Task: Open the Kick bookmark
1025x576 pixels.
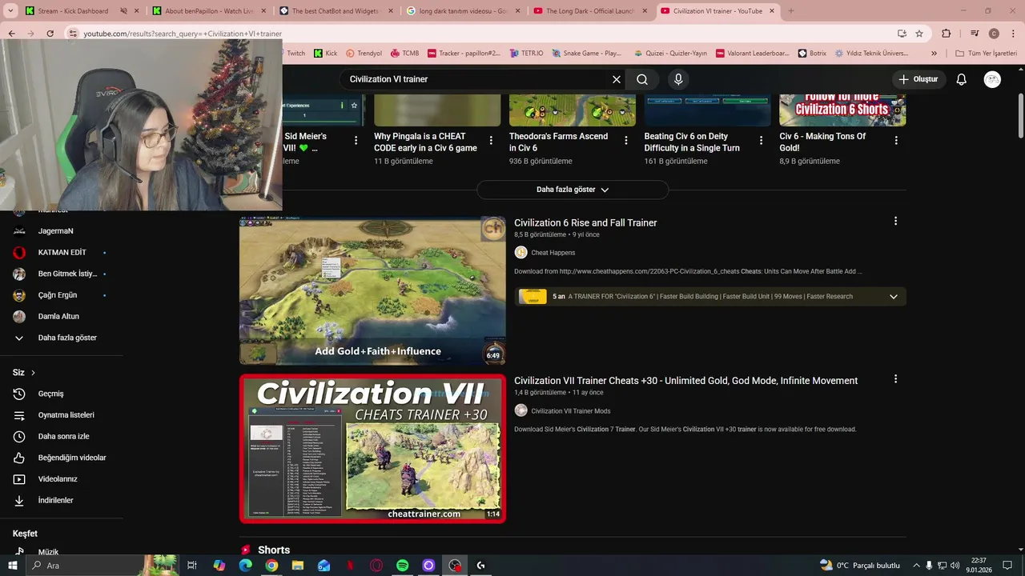Action: pyautogui.click(x=326, y=54)
